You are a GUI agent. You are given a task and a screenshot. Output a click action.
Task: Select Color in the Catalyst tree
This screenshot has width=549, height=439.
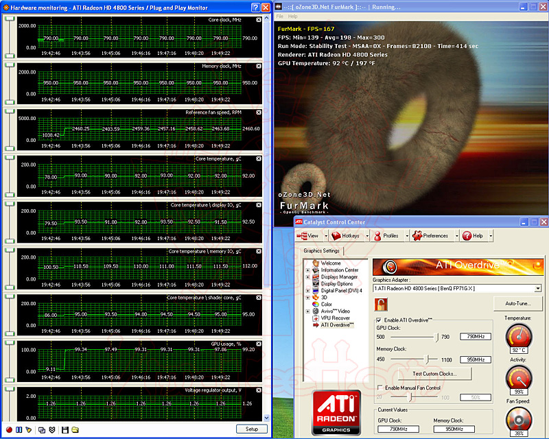click(327, 305)
